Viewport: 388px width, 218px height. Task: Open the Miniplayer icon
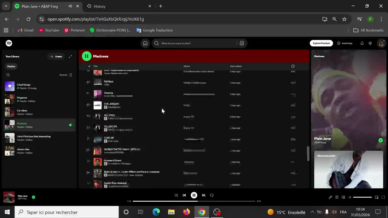tap(377, 197)
